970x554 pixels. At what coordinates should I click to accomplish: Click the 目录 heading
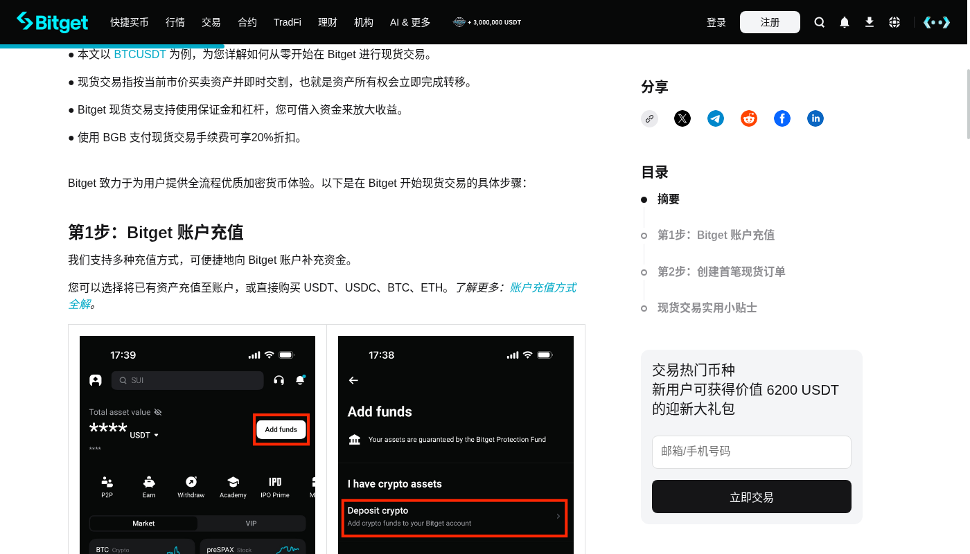[x=655, y=172]
